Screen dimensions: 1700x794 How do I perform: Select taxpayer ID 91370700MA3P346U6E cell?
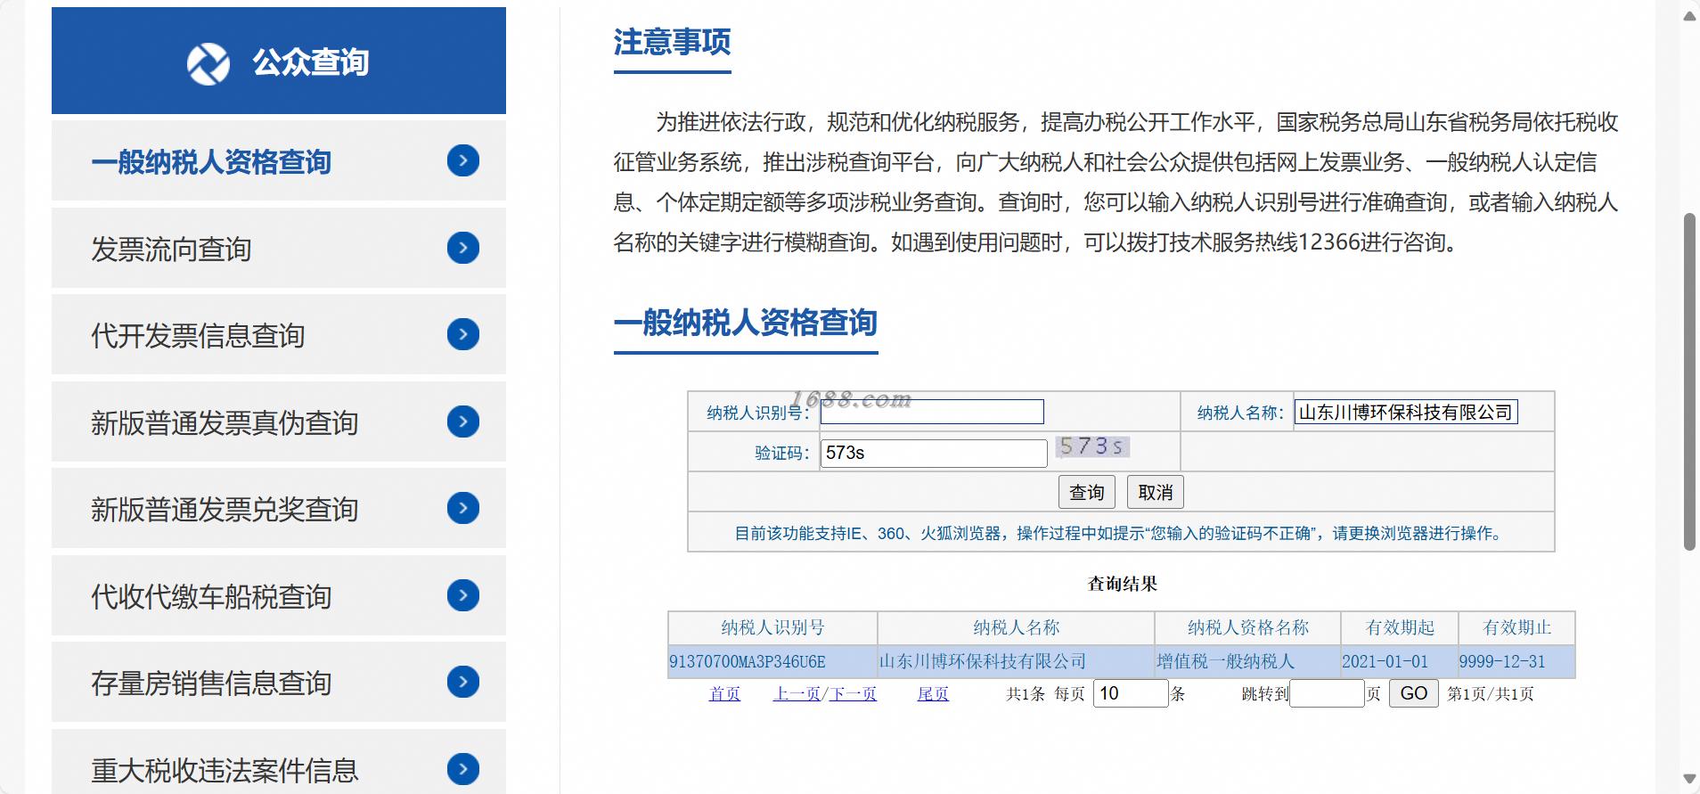772,662
